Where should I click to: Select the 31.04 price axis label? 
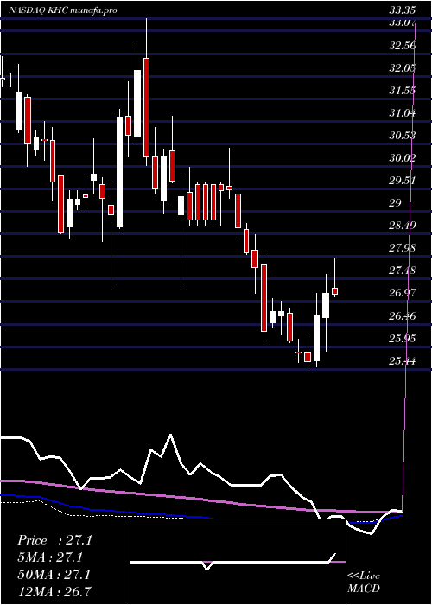(x=402, y=113)
